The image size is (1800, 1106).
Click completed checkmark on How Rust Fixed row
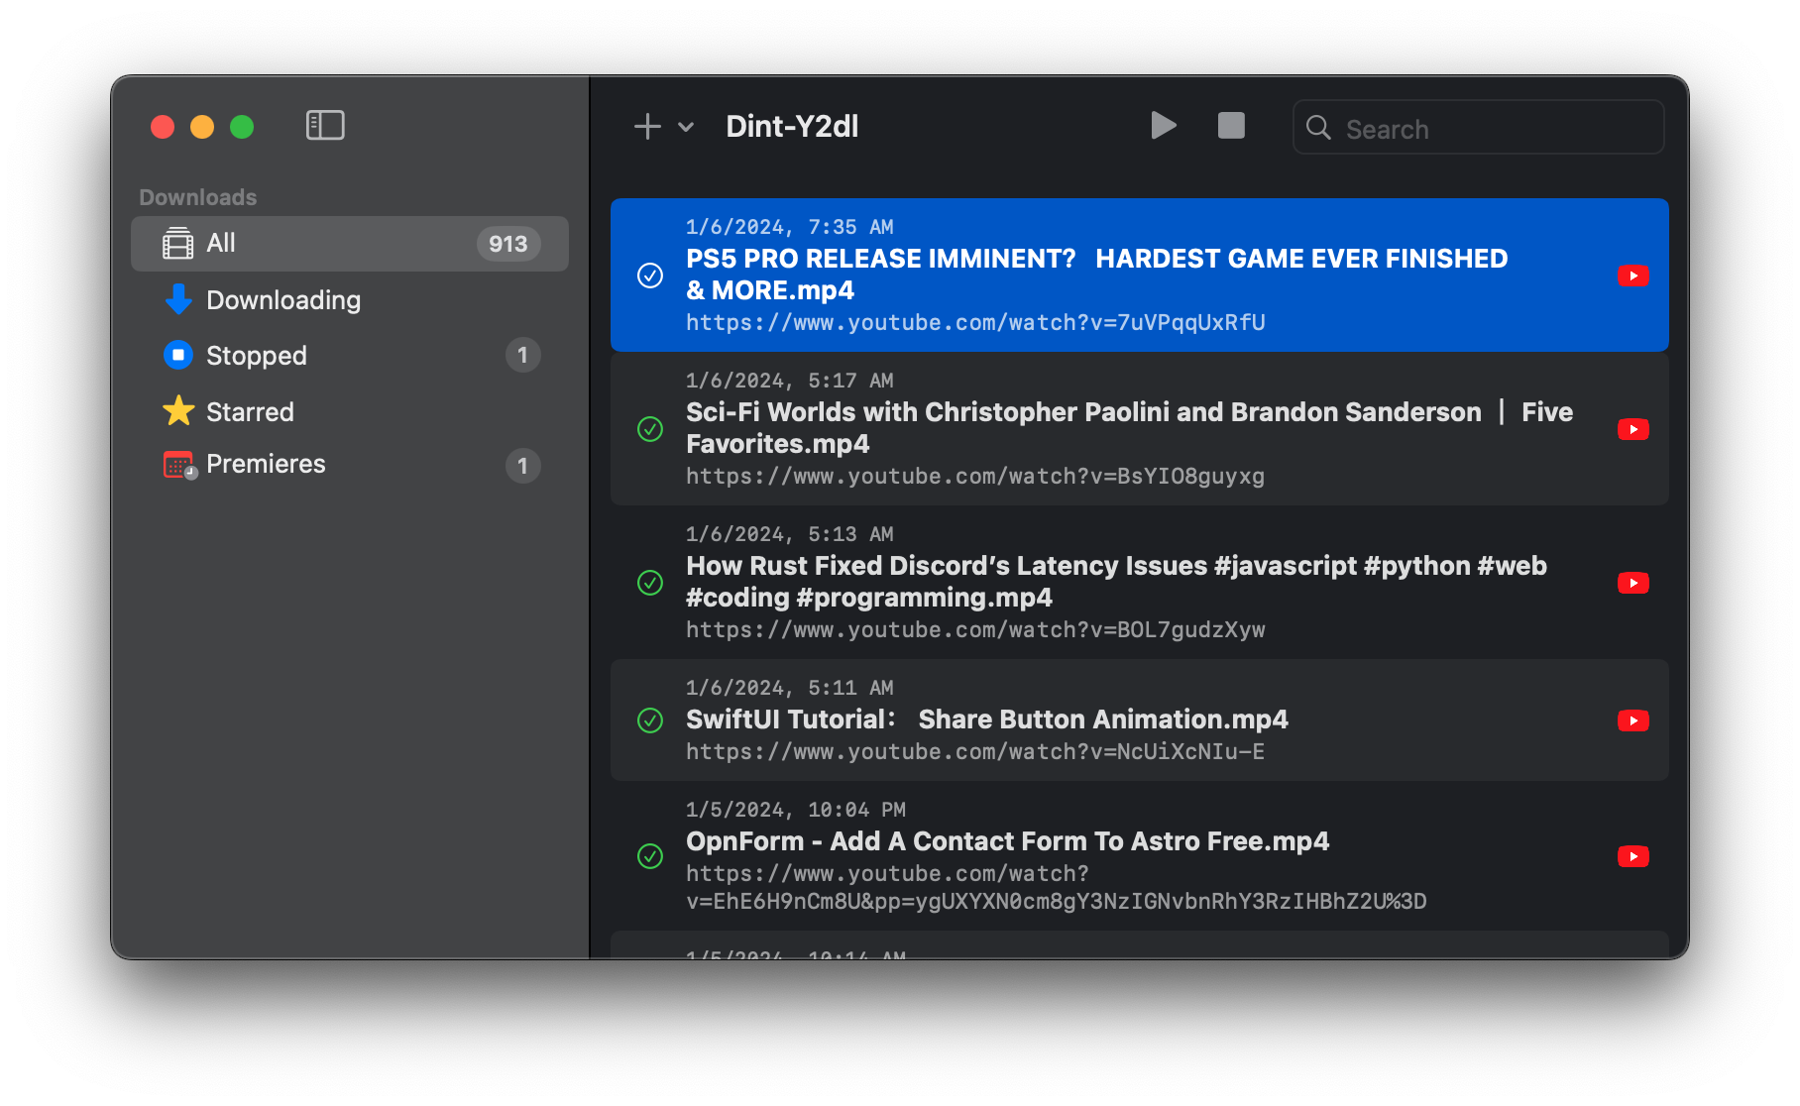[650, 583]
